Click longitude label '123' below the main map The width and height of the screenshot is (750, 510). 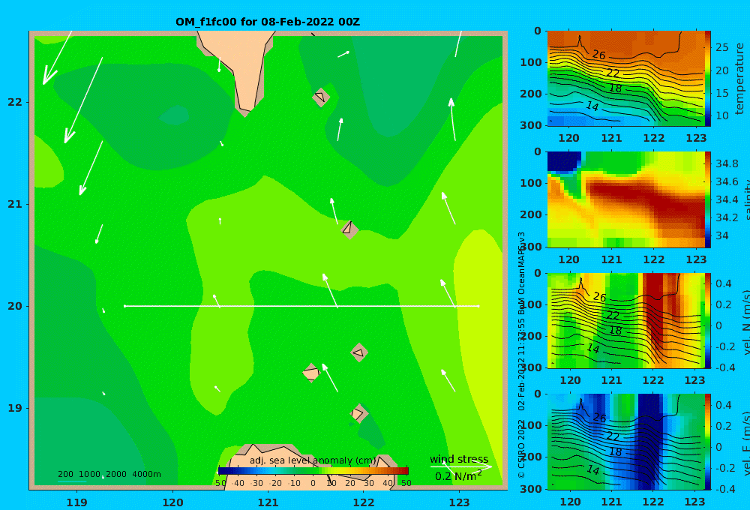point(459,502)
